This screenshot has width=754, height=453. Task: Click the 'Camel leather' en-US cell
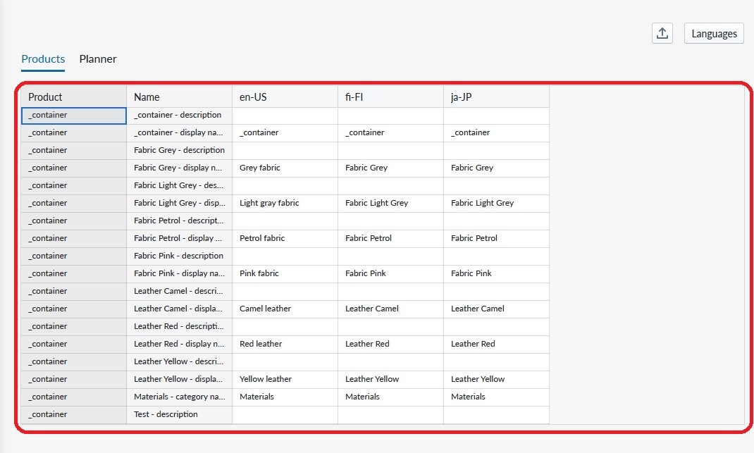pyautogui.click(x=285, y=309)
